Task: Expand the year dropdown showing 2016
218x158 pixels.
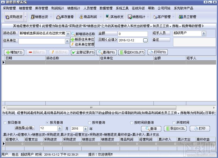Action: (x=85, y=129)
